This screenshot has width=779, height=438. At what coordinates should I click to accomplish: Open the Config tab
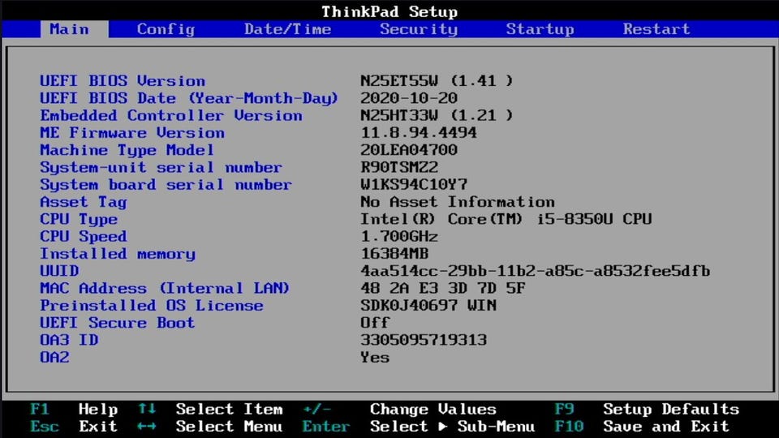pos(166,29)
